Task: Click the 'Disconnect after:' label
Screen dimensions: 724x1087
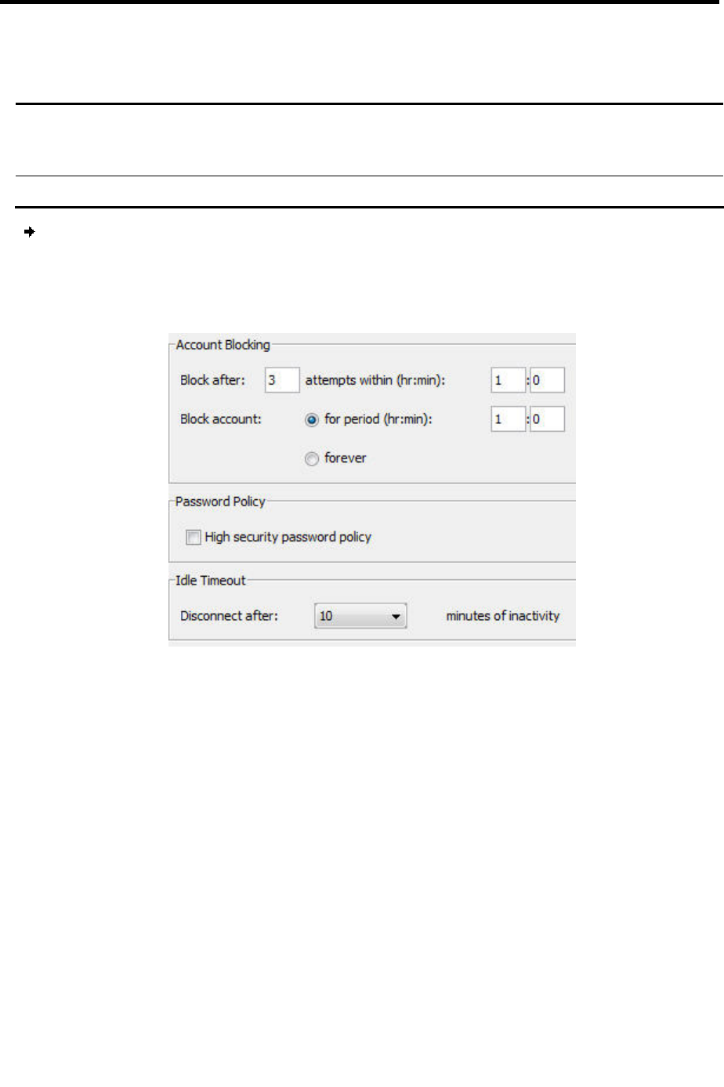Action: pyautogui.click(x=229, y=616)
